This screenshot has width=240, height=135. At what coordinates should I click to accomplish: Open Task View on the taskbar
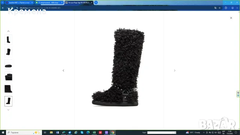coord(45,132)
